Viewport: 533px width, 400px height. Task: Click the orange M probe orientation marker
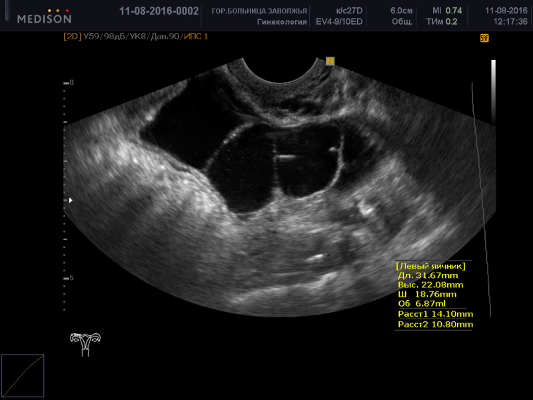click(x=330, y=61)
